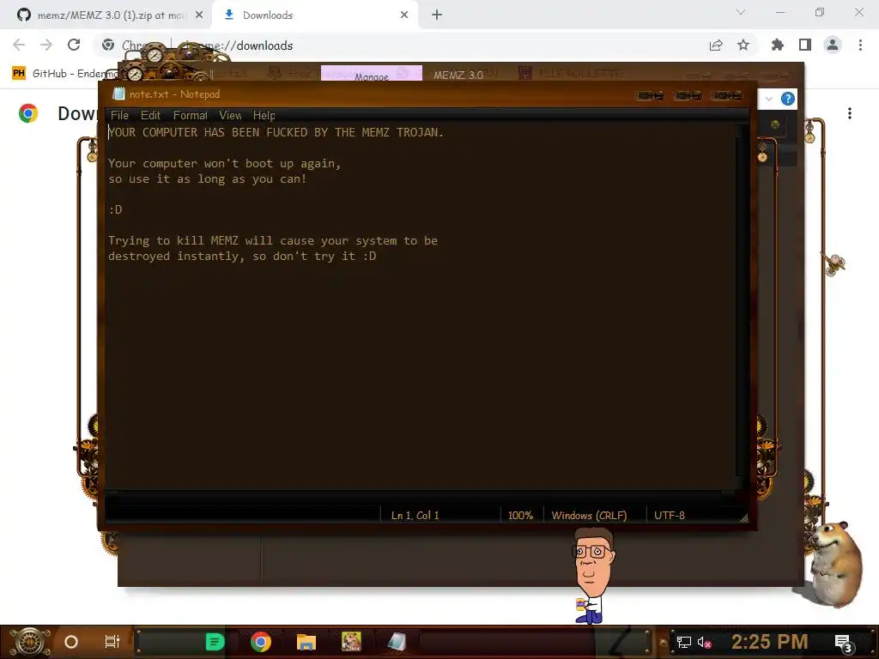Open the Chrome extensions puzzle icon
Viewport: 879px width, 659px height.
(x=777, y=45)
